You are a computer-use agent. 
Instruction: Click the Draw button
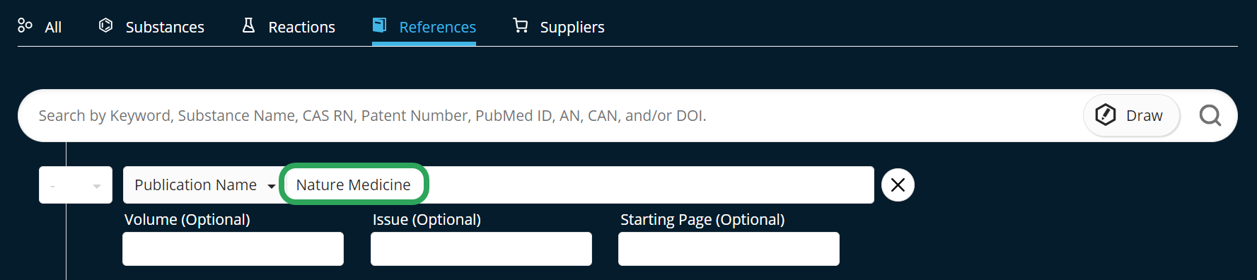click(x=1131, y=115)
